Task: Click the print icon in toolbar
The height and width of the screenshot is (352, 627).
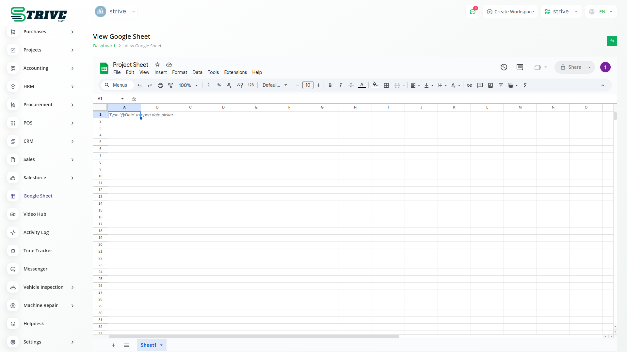Action: pos(160,85)
